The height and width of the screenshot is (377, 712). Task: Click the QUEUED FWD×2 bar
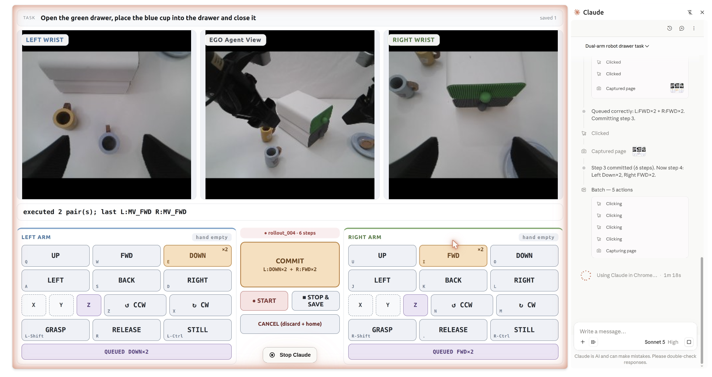click(453, 352)
